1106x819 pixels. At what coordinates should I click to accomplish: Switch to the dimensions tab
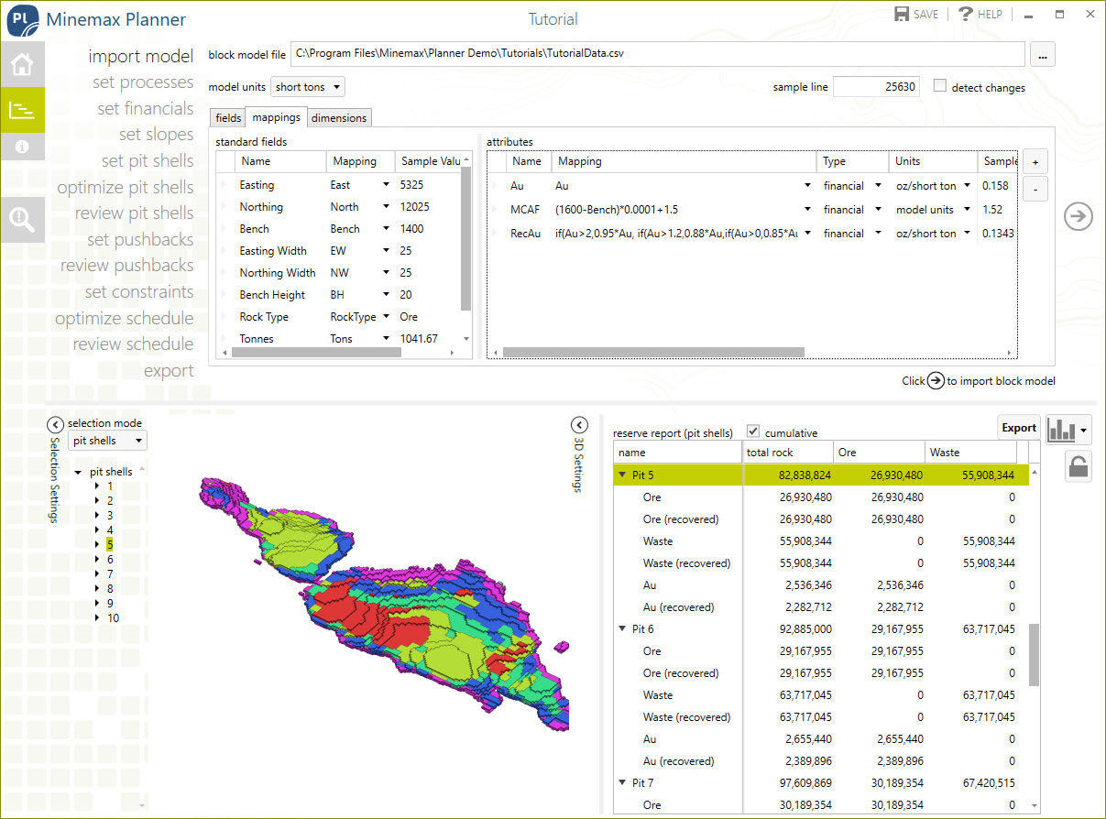pyautogui.click(x=339, y=118)
